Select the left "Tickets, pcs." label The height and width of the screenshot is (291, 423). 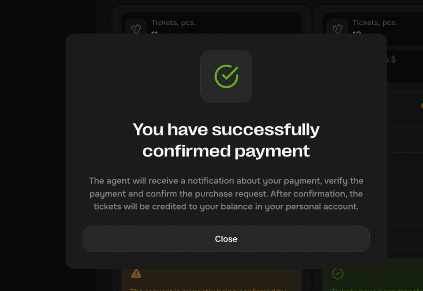coord(173,23)
